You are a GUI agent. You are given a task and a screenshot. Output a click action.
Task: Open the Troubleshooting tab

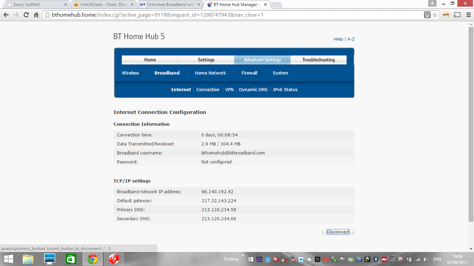click(x=319, y=60)
